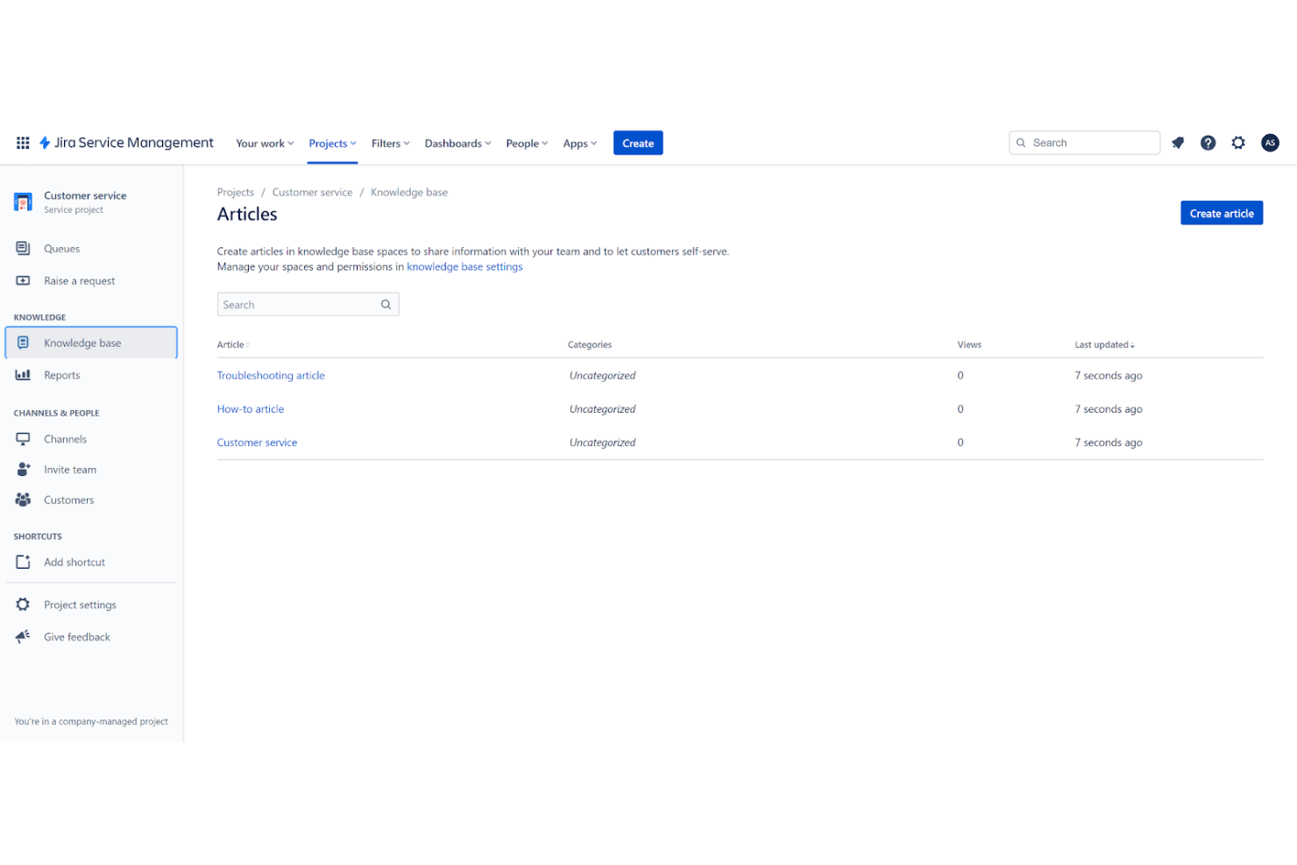This screenshot has width=1297, height=865.
Task: Open the Atlassian app switcher grid
Action: (22, 142)
